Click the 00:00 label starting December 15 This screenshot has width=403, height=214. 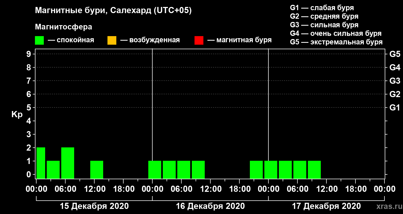[x=36, y=189]
